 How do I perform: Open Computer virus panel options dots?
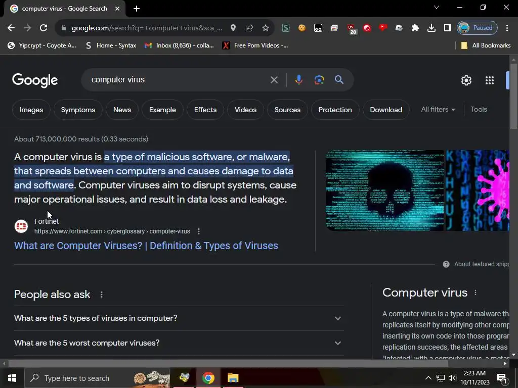click(x=476, y=293)
